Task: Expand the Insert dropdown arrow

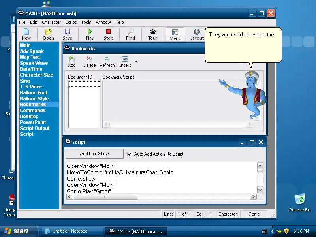Action: point(136,62)
